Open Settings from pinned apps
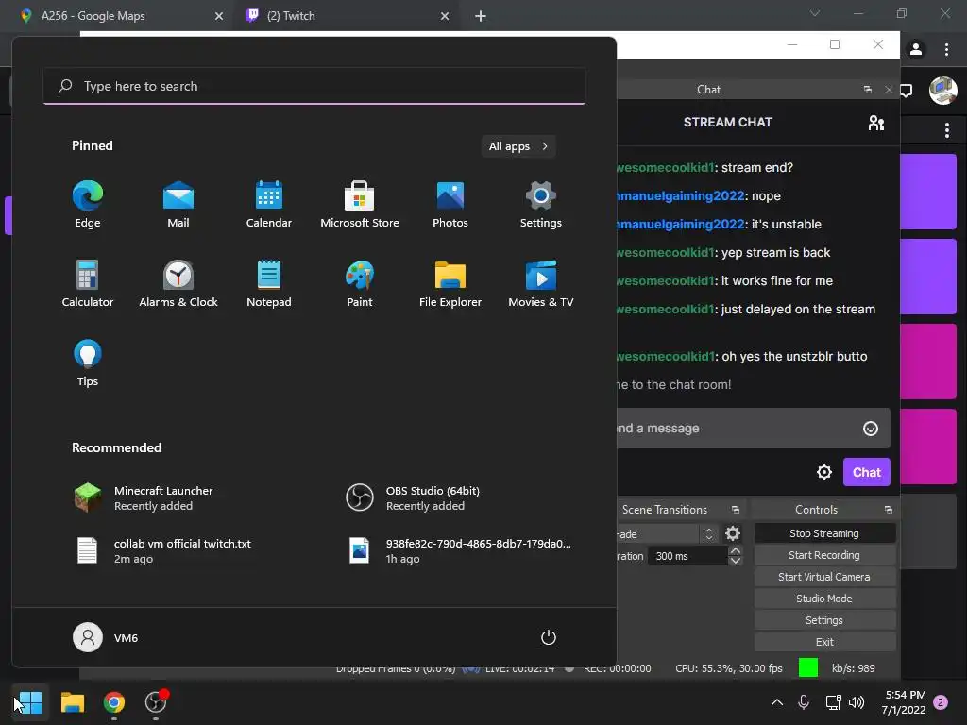Viewport: 967px width, 725px height. pos(541,205)
